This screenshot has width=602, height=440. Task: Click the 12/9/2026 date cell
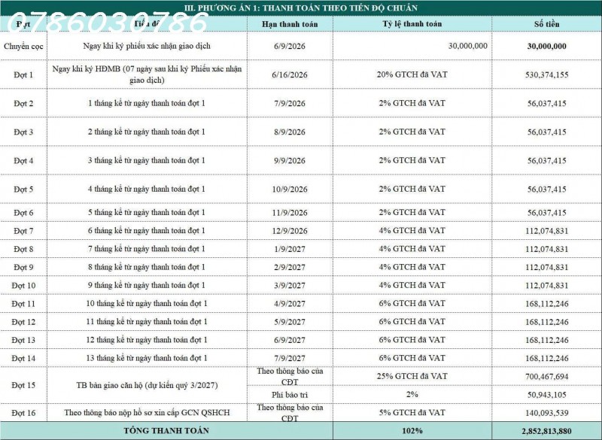coord(290,231)
